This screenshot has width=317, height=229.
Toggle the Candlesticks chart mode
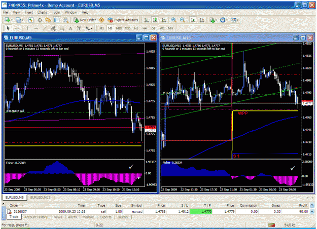[x=155, y=20]
